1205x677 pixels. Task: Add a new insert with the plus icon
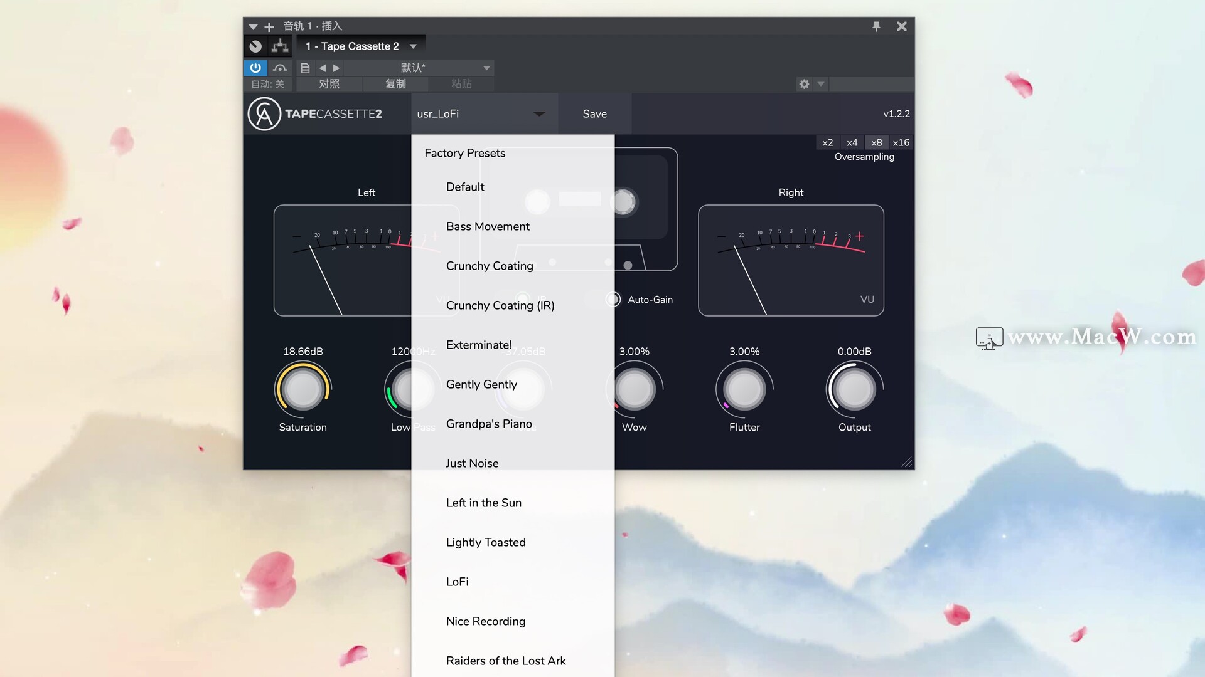269,26
